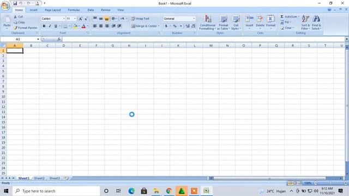Viewport: 349px width, 196px height.
Task: Open Sort & Filter menu
Action: (x=305, y=22)
